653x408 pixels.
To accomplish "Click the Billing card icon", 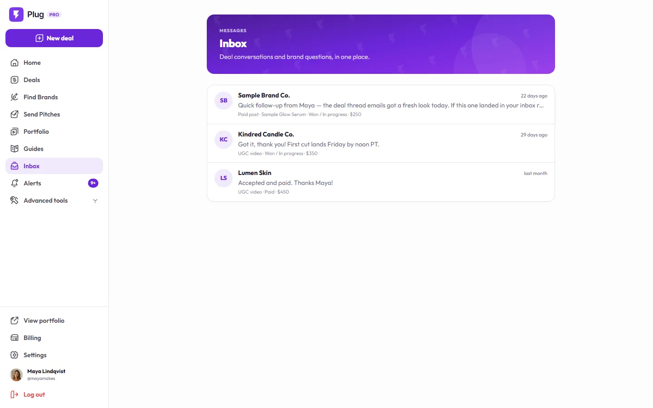I will coord(15,338).
